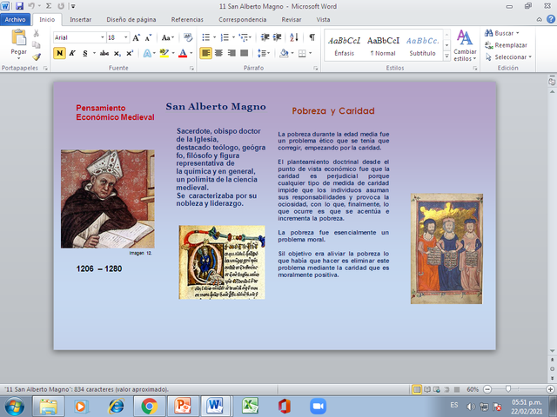Toggle show paragraph marks (¶)

point(312,37)
